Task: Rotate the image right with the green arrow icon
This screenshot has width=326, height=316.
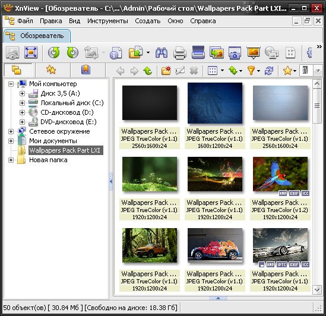Action: click(x=72, y=52)
